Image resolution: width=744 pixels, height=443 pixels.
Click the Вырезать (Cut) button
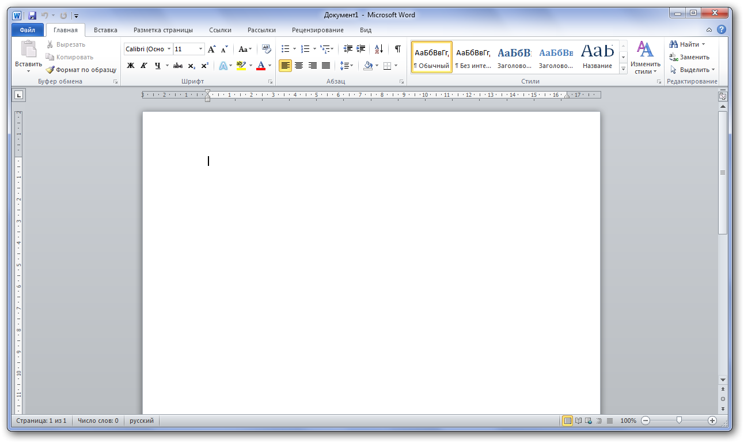tap(66, 44)
